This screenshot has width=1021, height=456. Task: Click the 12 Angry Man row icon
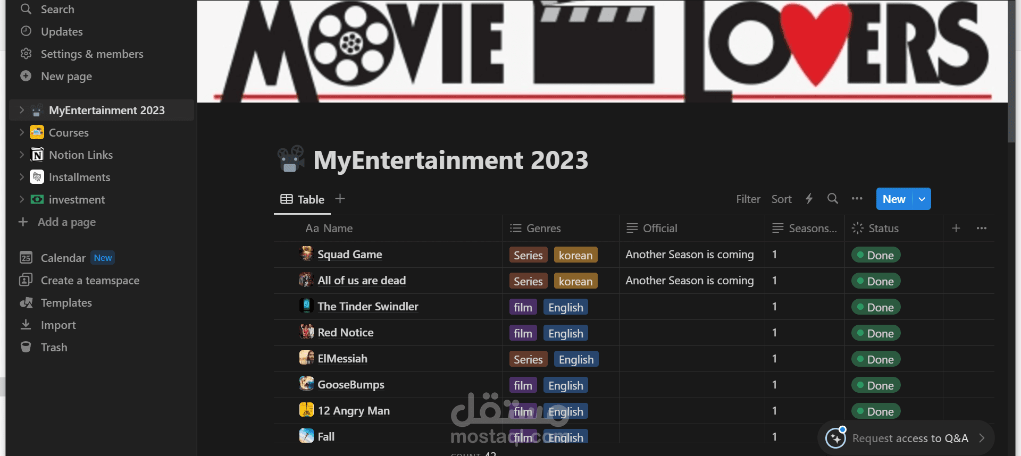(x=306, y=410)
